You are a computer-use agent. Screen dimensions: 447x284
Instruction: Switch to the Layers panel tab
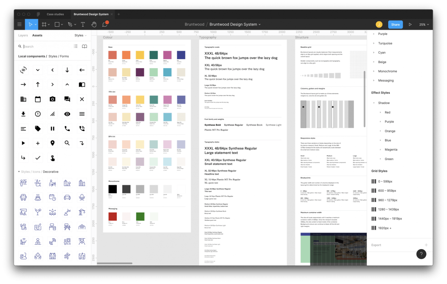tap(23, 35)
